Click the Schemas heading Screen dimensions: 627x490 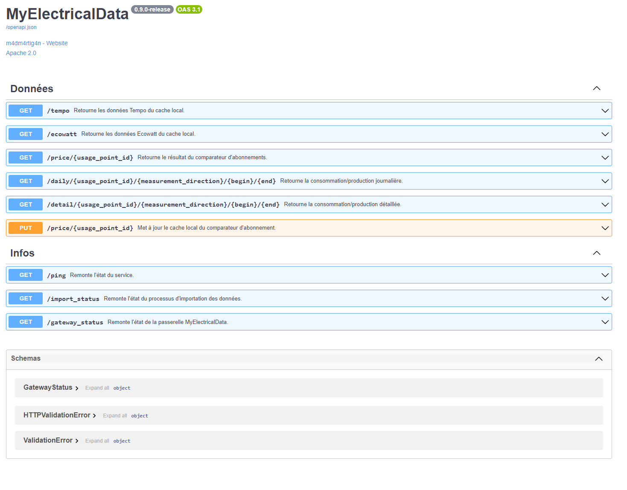(26, 359)
